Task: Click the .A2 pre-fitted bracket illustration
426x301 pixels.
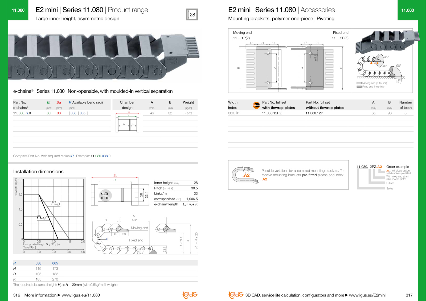Action: (x=245, y=175)
